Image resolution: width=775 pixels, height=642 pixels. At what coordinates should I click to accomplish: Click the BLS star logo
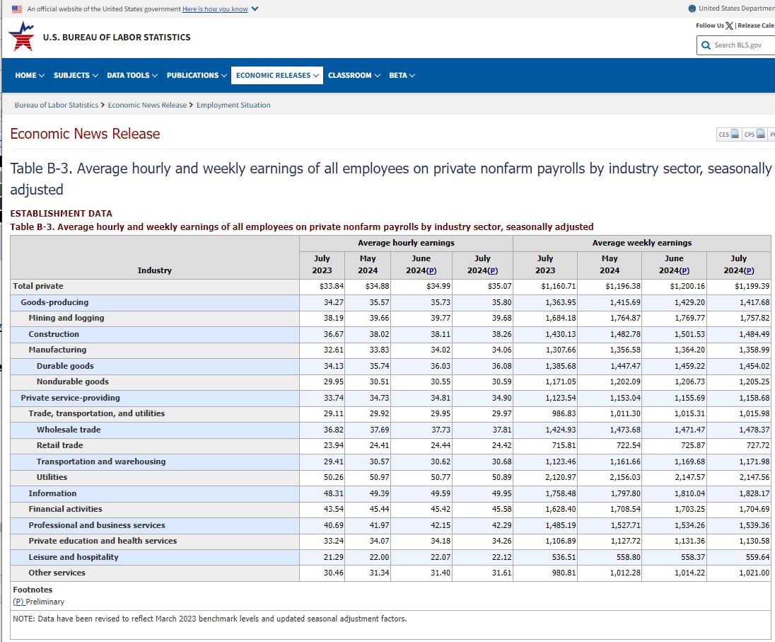tap(21, 37)
